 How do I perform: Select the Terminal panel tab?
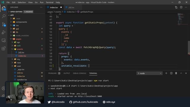tap(93, 73)
